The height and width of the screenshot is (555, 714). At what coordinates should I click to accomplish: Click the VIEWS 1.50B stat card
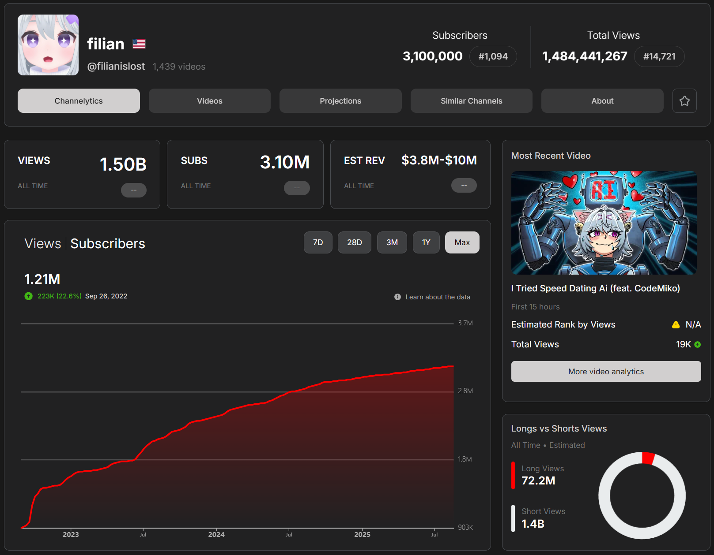82,174
